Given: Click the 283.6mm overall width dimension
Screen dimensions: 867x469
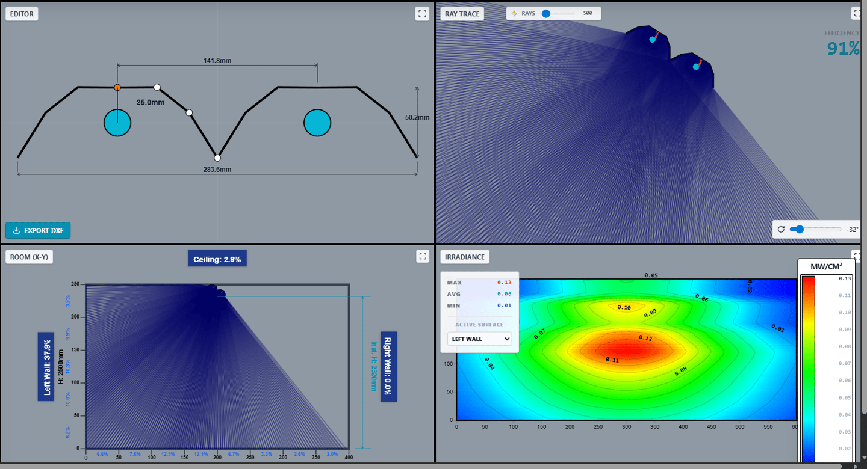Looking at the screenshot, I should point(217,170).
